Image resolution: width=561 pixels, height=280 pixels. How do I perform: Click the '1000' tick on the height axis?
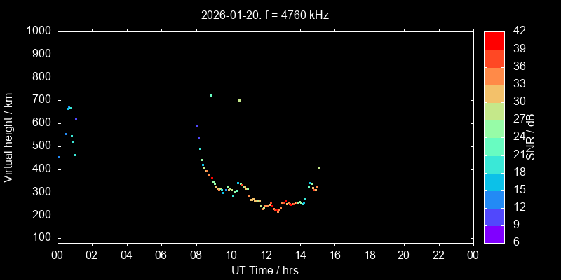(x=38, y=31)
